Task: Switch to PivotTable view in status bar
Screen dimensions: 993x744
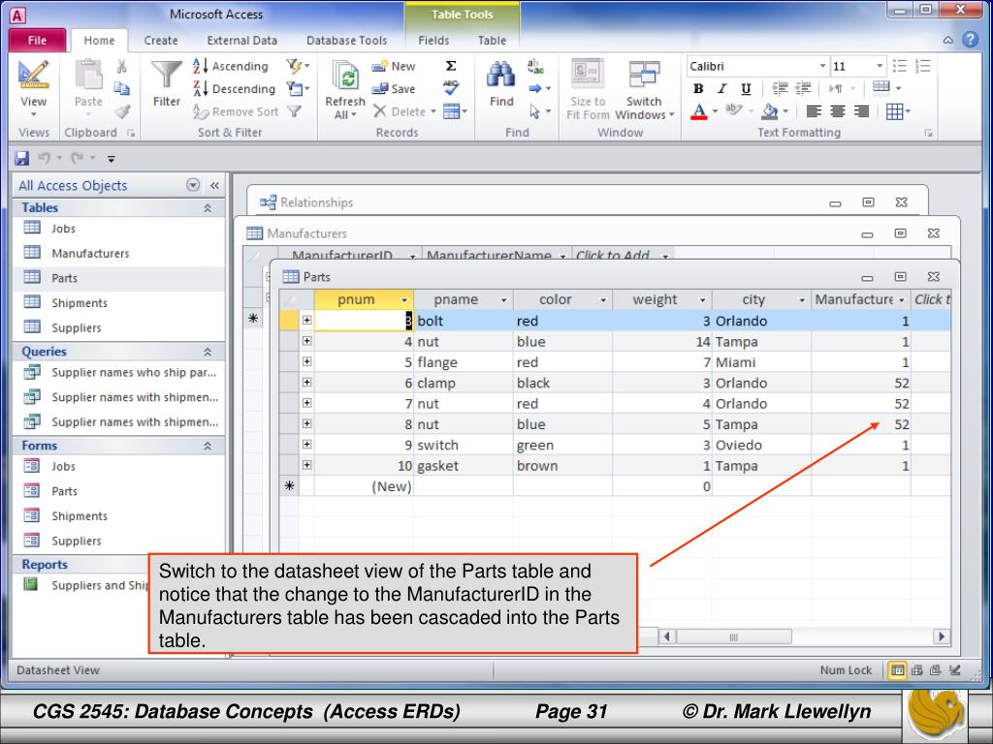Action: click(916, 670)
